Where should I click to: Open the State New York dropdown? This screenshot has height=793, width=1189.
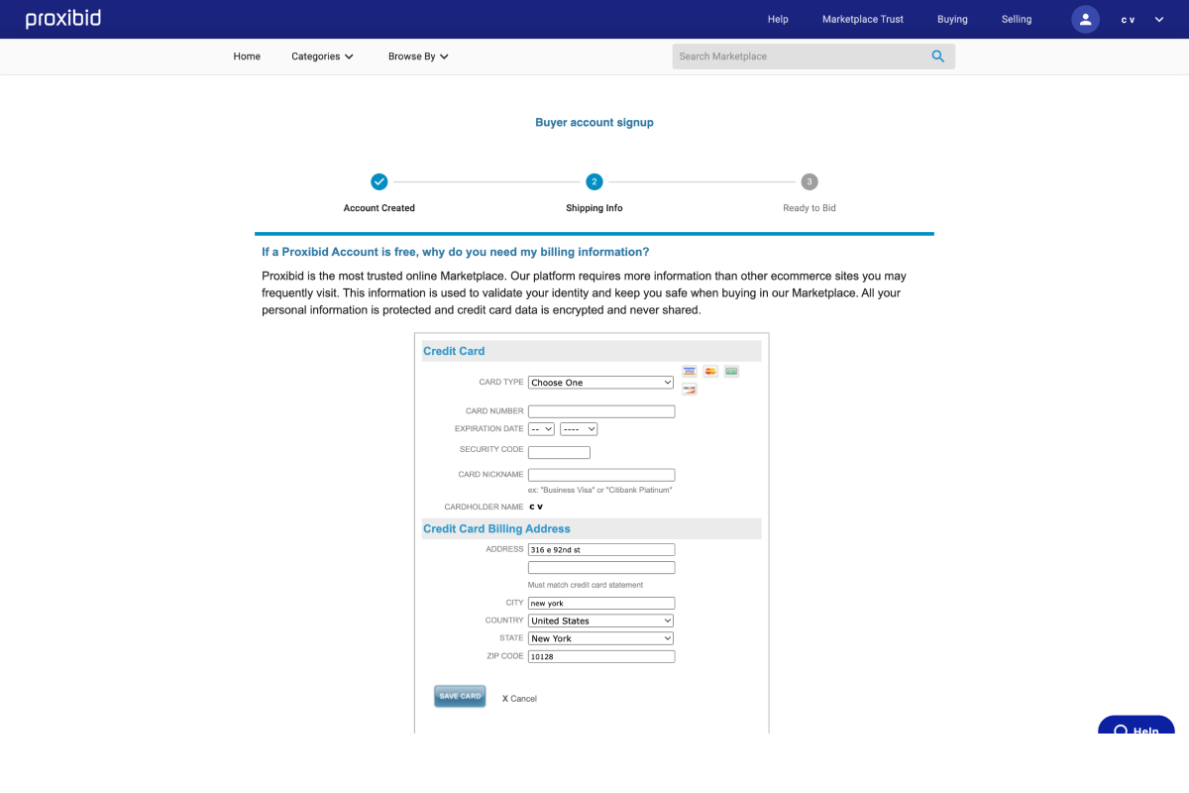(x=601, y=638)
